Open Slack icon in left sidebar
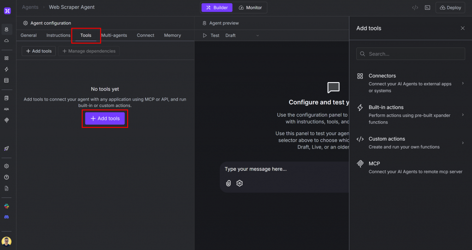The width and height of the screenshot is (472, 250). [6, 206]
